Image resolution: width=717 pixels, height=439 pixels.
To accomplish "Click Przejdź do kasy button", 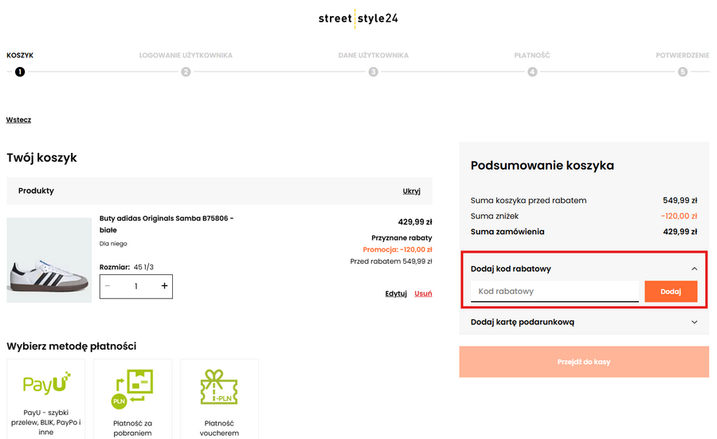I will [x=584, y=362].
